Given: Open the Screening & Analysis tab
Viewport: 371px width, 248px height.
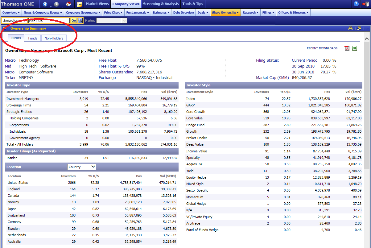Looking at the screenshot, I should click(161, 4).
